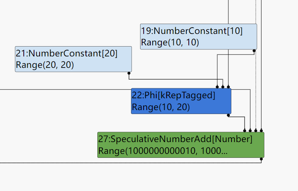This screenshot has height=191, width=298.
Task: Select the 27:SpeculativeNumberAdd[Number] node title
Action: [x=175, y=139]
